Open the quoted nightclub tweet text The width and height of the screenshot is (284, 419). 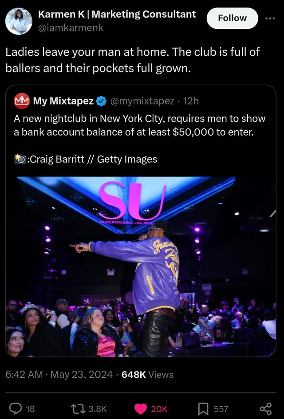[140, 125]
